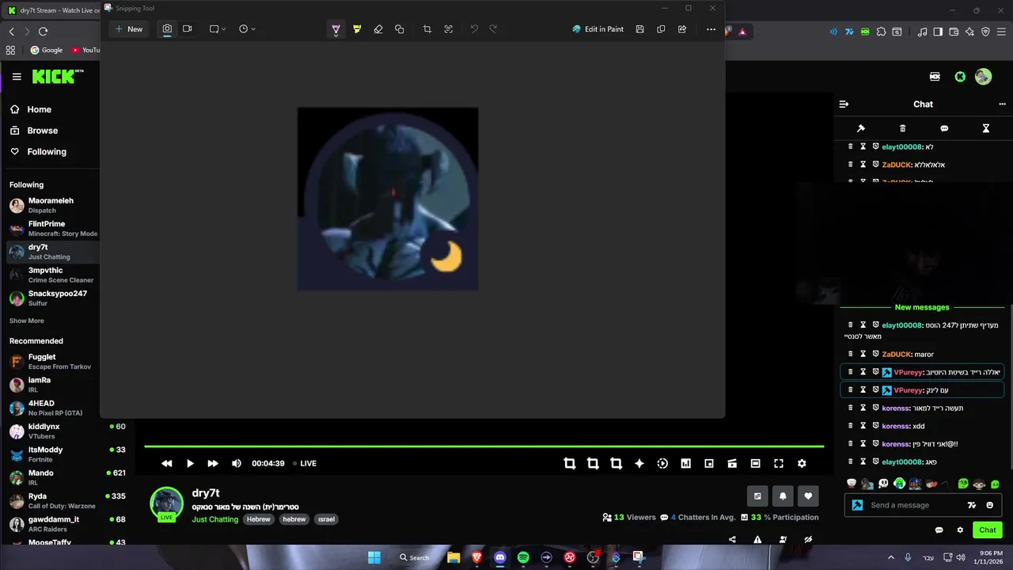This screenshot has height=570, width=1013.
Task: Open FlintPrime channel from Following
Action: [52, 229]
